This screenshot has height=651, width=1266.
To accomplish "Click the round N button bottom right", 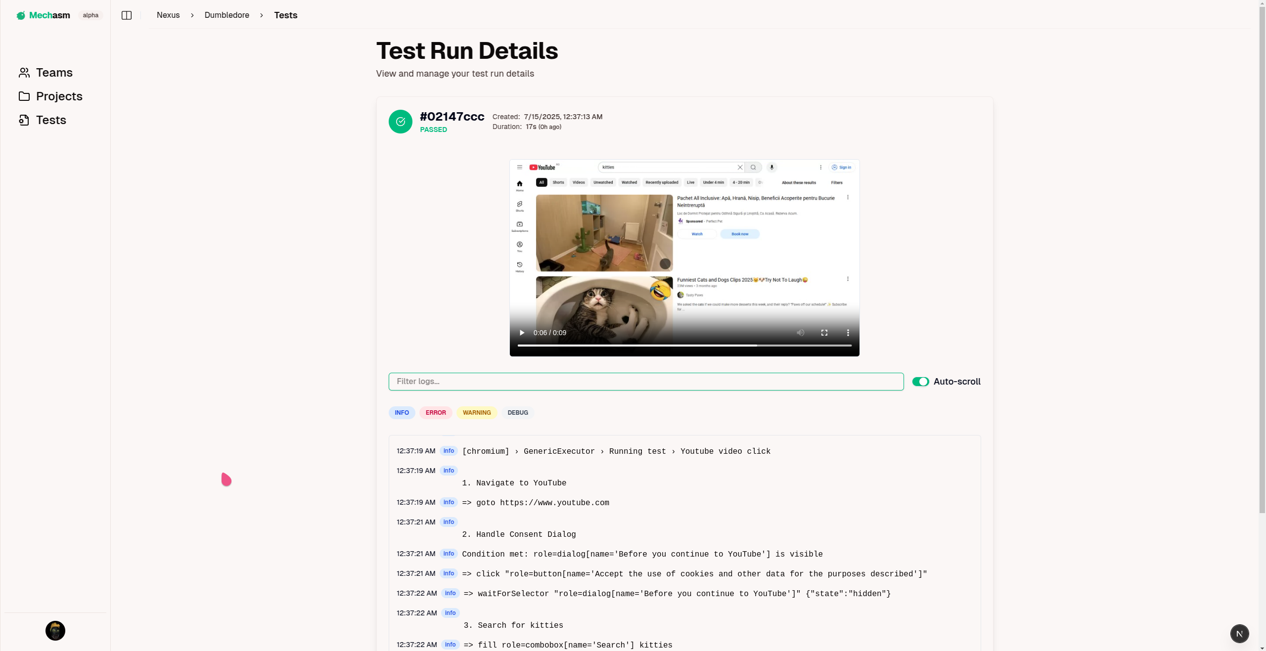I will coord(1239,634).
